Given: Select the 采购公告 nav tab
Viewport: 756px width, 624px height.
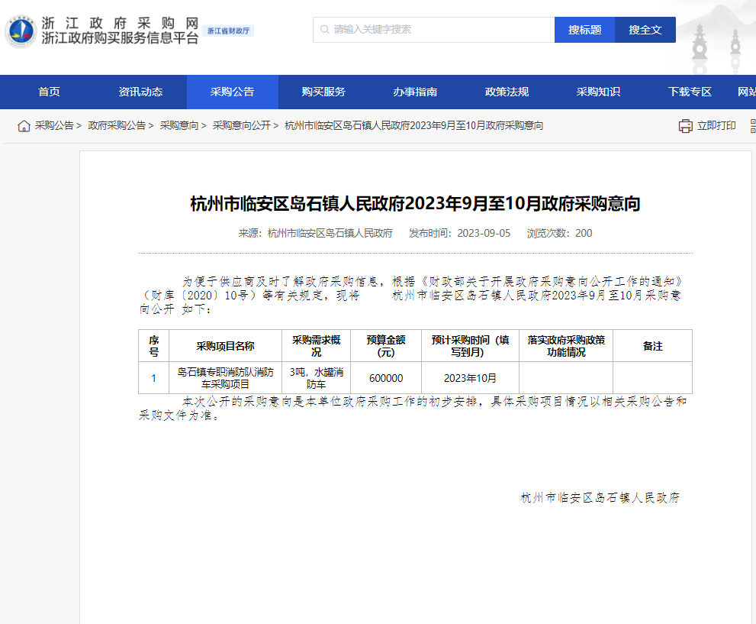Looking at the screenshot, I should (x=233, y=92).
